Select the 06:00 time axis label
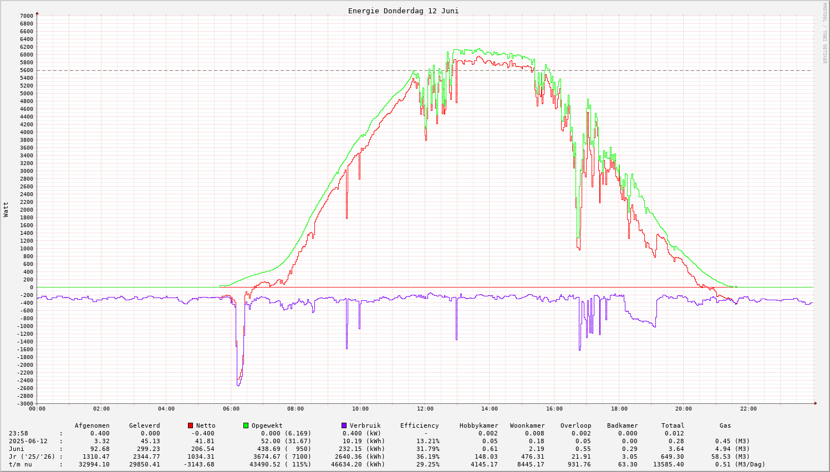The width and height of the screenshot is (830, 472). click(231, 409)
